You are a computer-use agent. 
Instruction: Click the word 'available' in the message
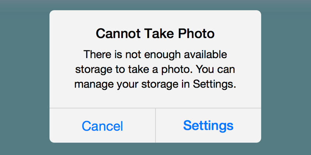pos(205,55)
